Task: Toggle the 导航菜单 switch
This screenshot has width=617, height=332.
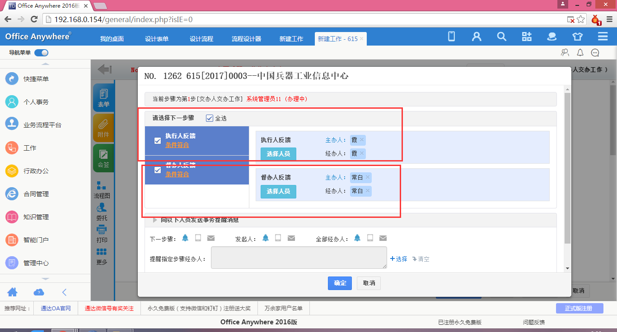Action: pyautogui.click(x=42, y=53)
